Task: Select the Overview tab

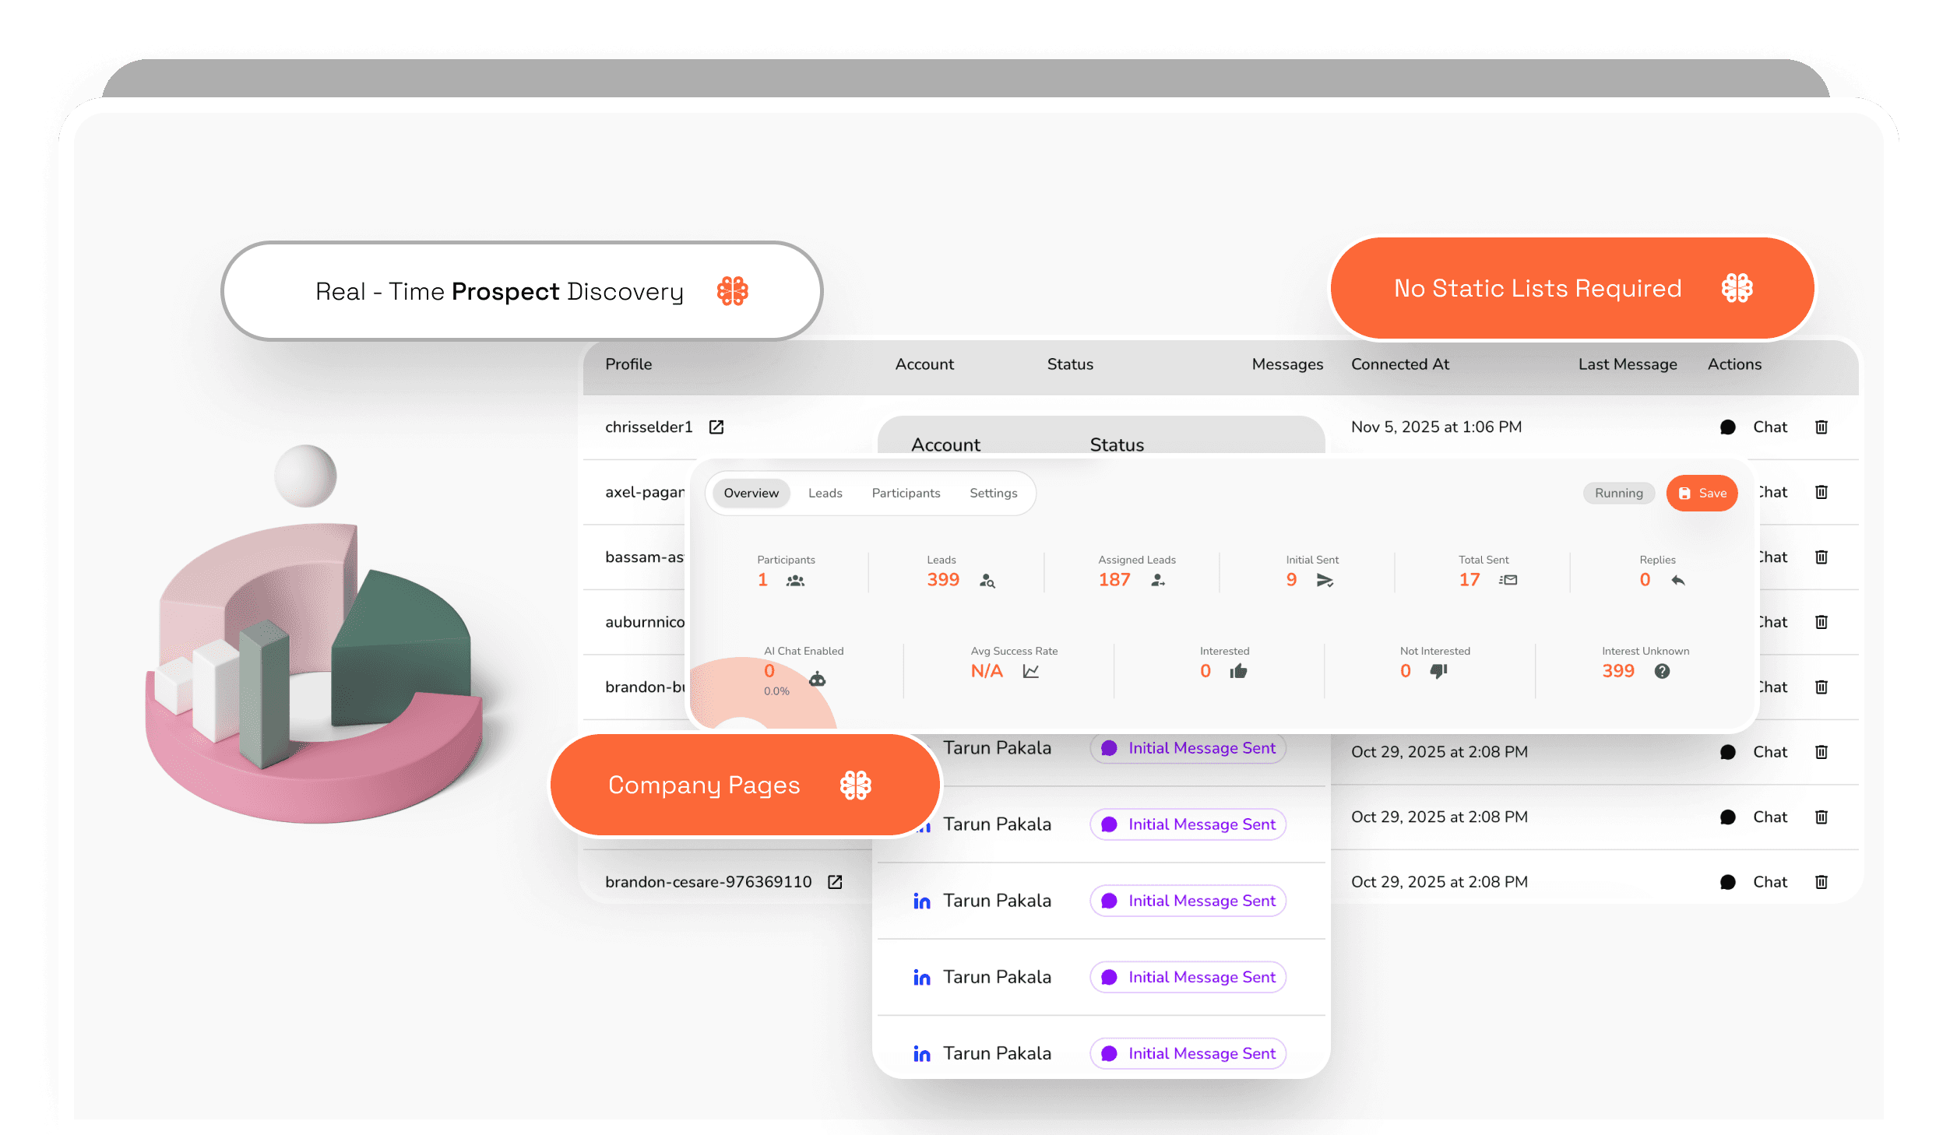Action: [751, 493]
